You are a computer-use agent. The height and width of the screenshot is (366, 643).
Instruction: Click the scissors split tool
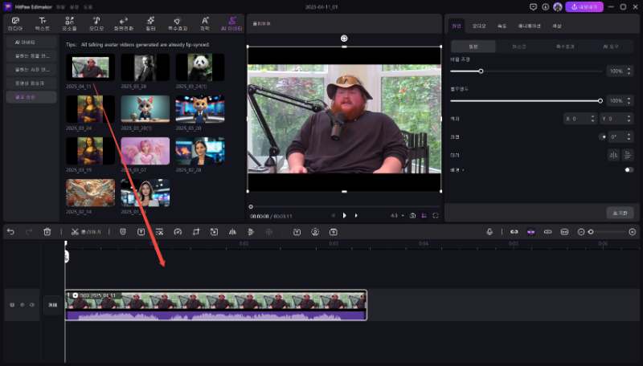[75, 231]
